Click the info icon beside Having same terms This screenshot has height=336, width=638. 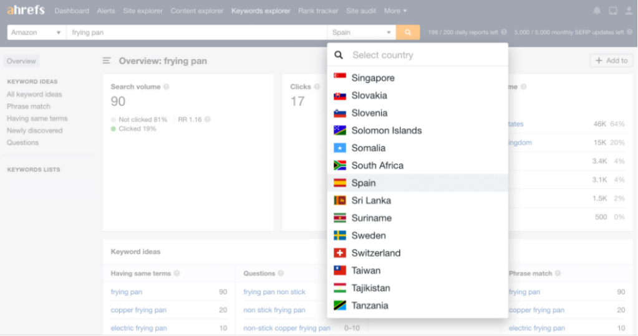click(x=176, y=274)
